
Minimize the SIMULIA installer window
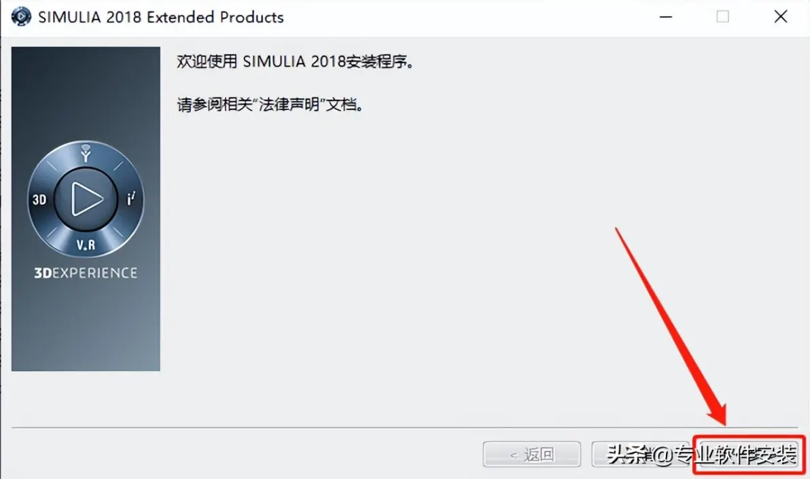666,16
